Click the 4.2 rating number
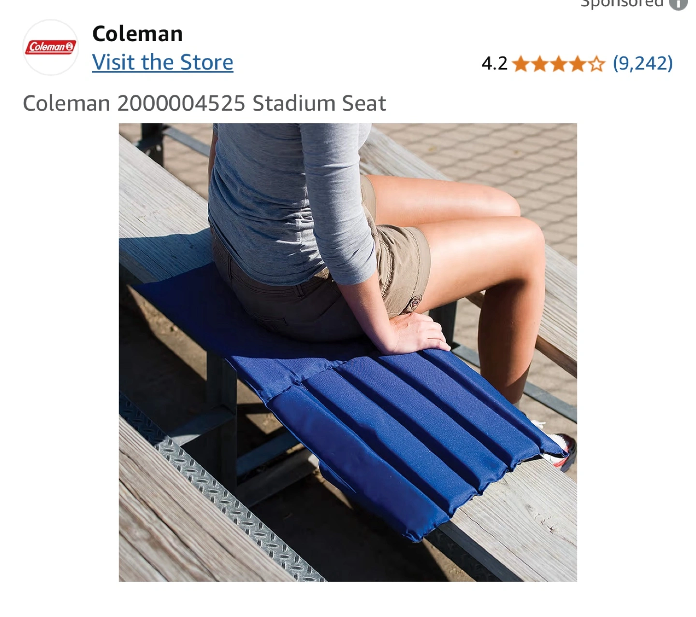The width and height of the screenshot is (696, 617). pos(494,64)
